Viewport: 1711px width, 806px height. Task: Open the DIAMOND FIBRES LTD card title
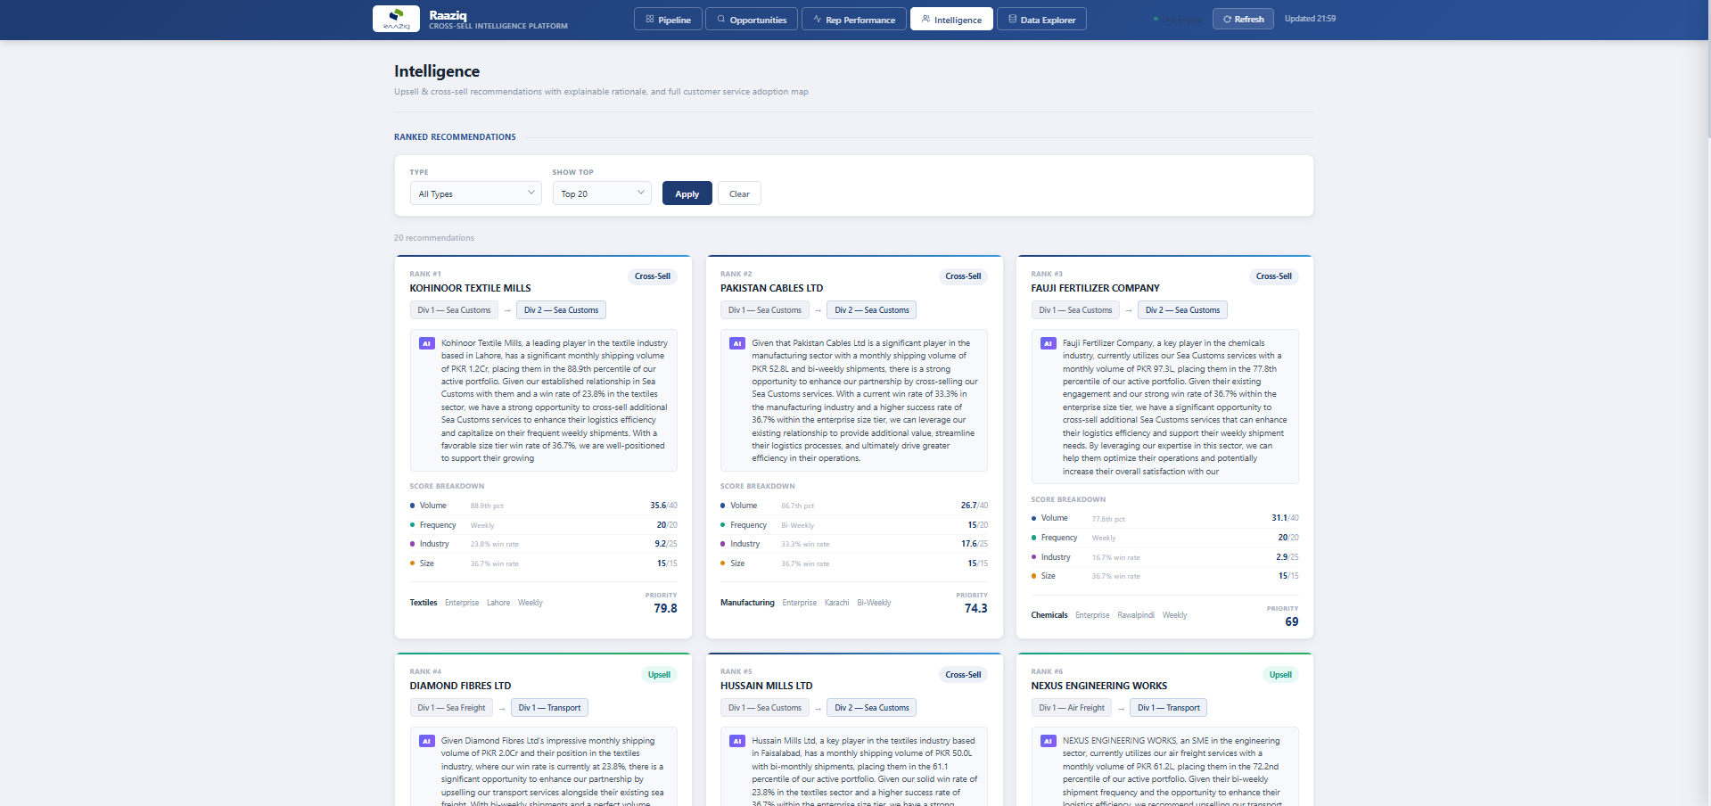tap(460, 686)
